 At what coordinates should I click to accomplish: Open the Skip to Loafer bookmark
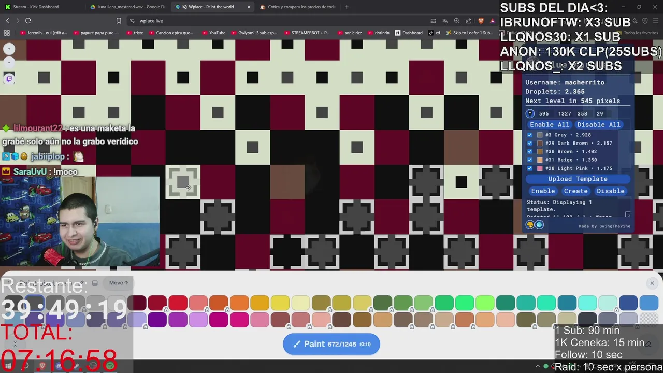(469, 33)
